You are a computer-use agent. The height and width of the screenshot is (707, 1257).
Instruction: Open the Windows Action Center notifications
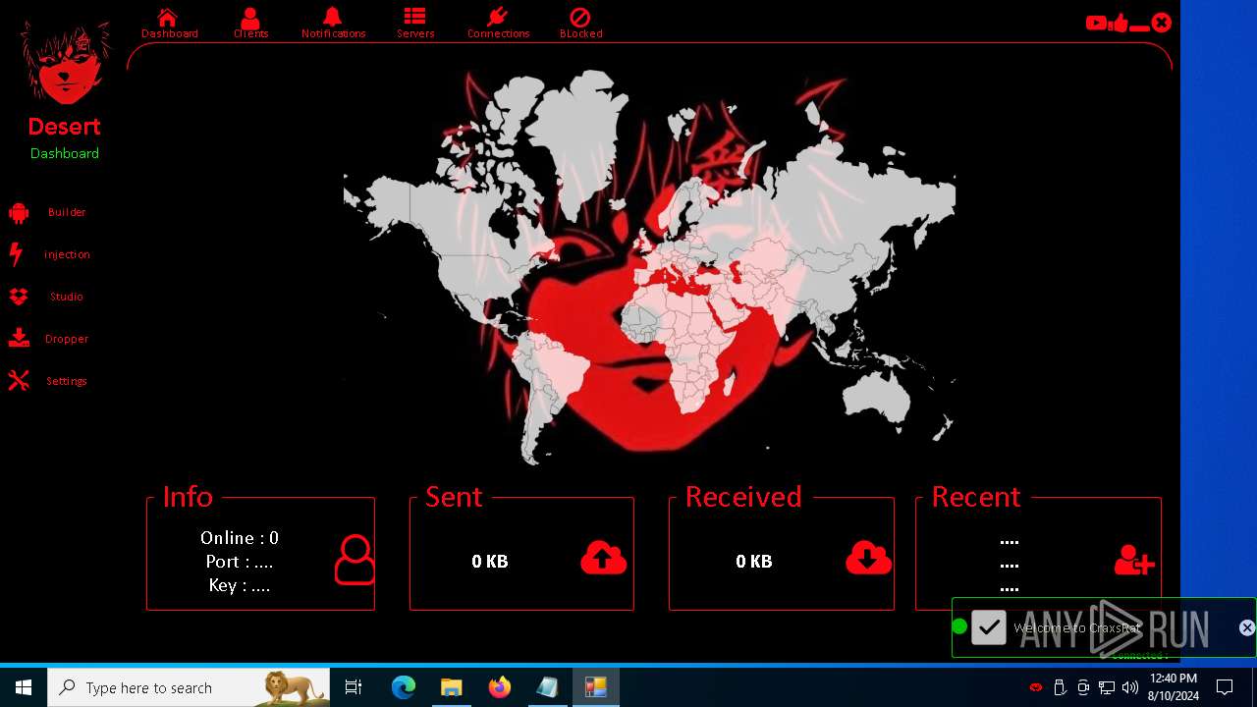tap(1225, 687)
